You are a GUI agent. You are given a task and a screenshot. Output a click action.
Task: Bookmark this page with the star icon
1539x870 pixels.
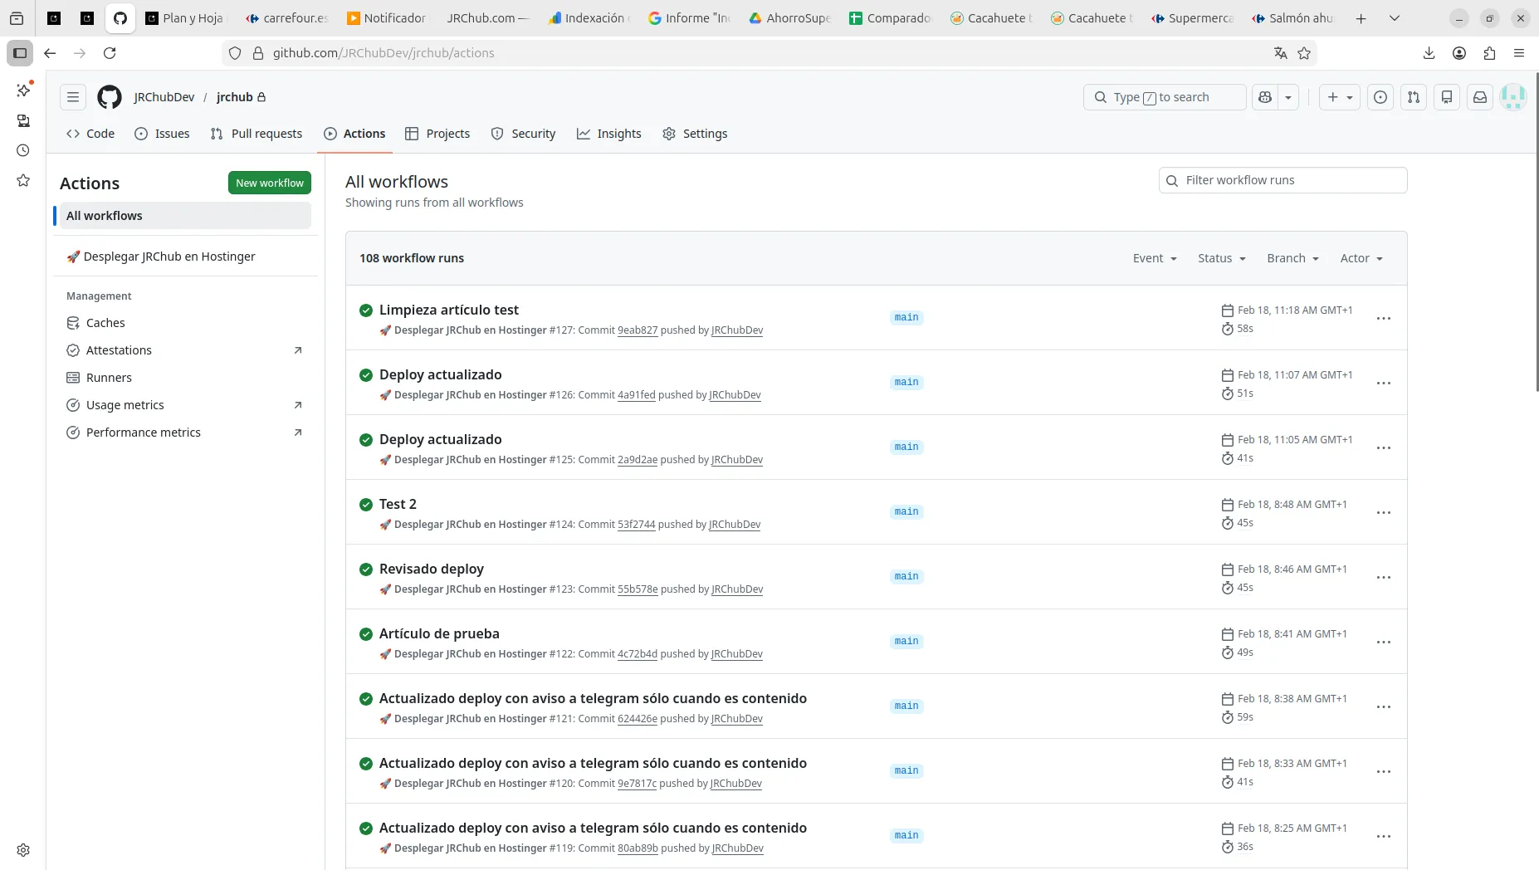click(x=1304, y=53)
